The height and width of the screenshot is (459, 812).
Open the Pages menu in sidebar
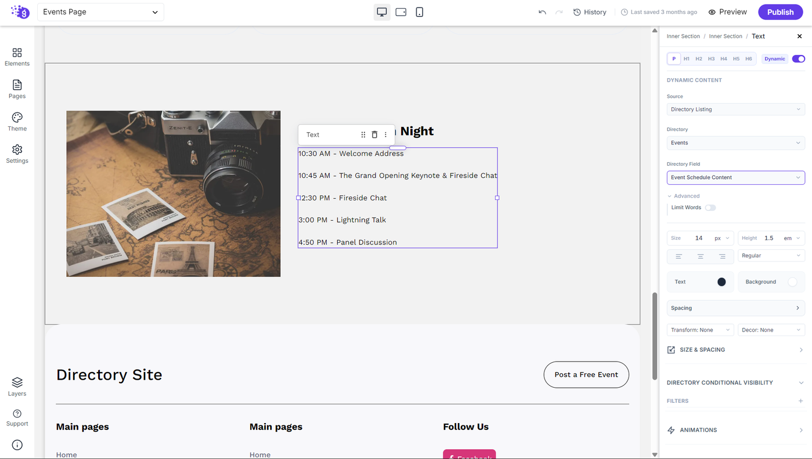(17, 89)
